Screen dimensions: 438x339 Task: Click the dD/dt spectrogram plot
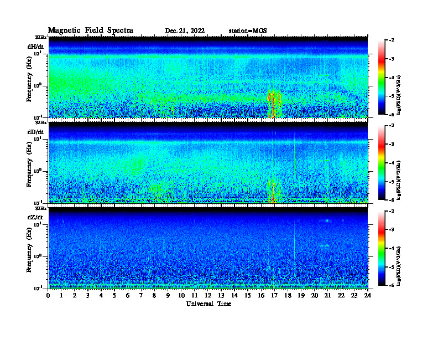pos(208,162)
